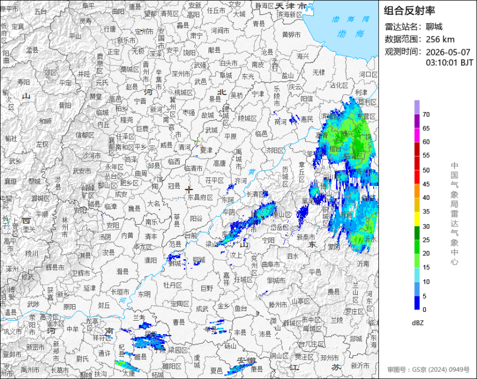Image resolution: width=477 pixels, height=379 pixels.
Task: Click the 巨野 map label
Action: [207, 288]
